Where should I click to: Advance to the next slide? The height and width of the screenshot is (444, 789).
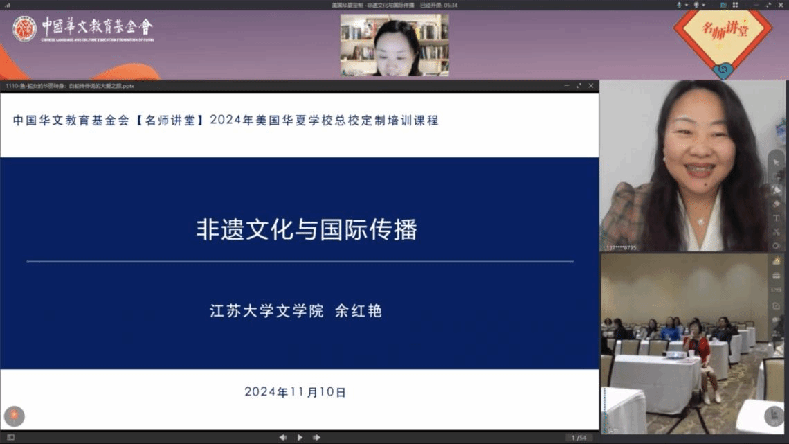(x=316, y=438)
